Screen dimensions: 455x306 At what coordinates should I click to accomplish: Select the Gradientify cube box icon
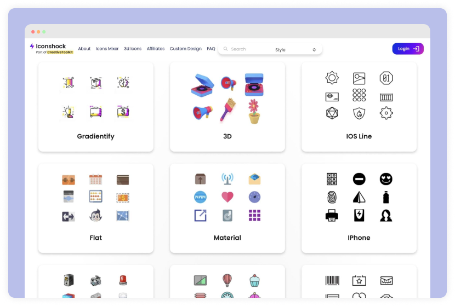96,83
